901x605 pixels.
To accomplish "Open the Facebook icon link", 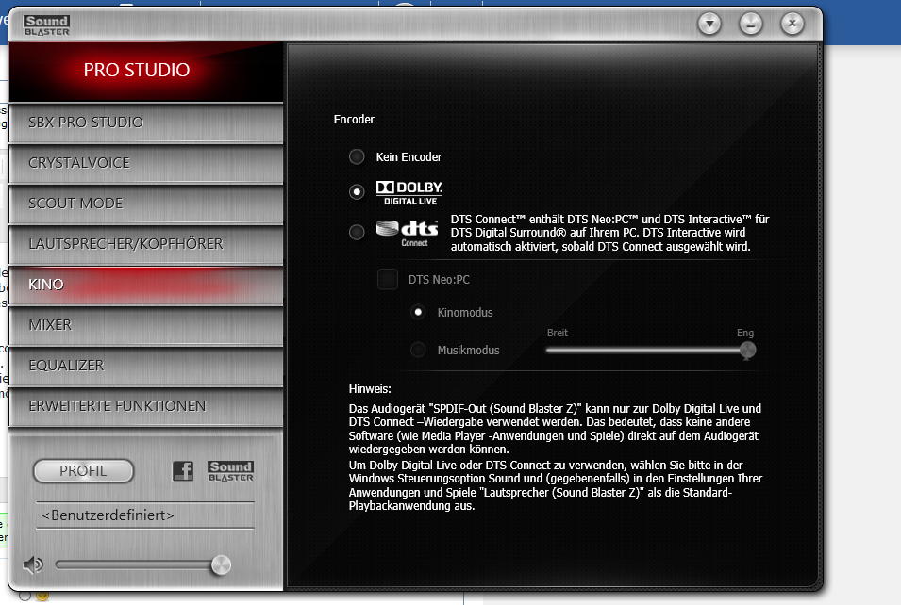I will pyautogui.click(x=183, y=471).
